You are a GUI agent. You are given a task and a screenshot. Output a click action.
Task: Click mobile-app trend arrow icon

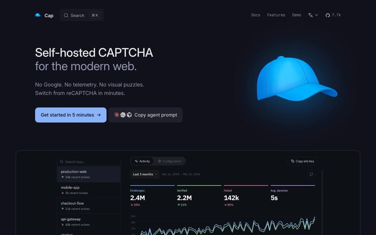(62, 193)
